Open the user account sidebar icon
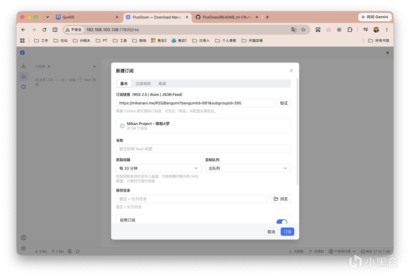Image resolution: width=410 pixels, height=277 pixels. click(x=24, y=238)
